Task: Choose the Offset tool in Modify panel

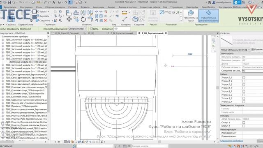Action: [x=76, y=13]
